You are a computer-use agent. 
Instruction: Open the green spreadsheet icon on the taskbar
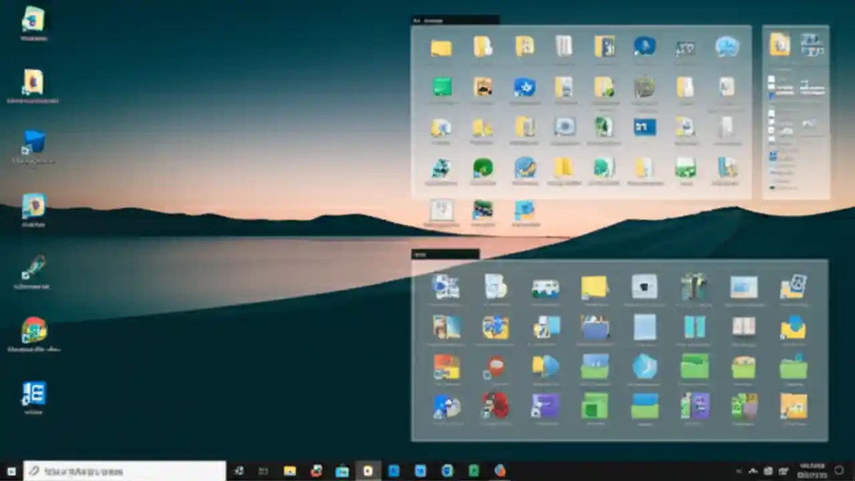coord(473,471)
